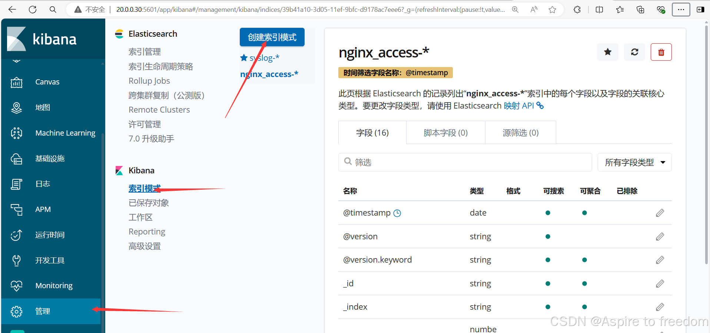The image size is (710, 333).
Task: Open the APM sidebar icon
Action: 16,209
